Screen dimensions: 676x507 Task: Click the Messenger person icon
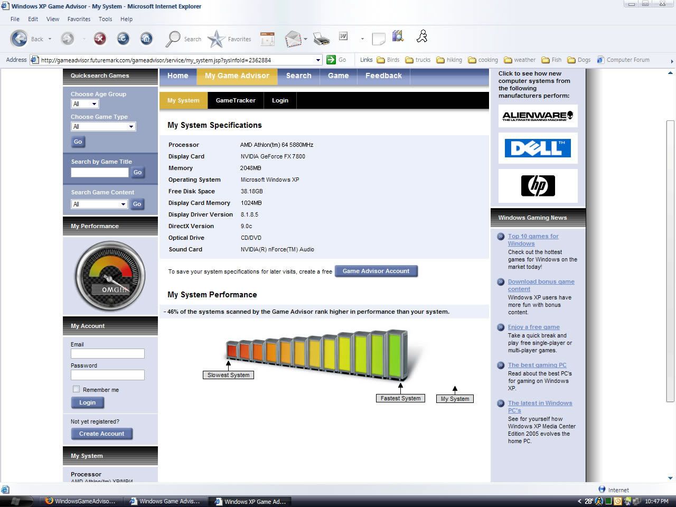tap(421, 36)
